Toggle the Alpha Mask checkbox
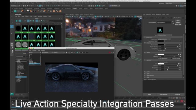 [x=159, y=51]
